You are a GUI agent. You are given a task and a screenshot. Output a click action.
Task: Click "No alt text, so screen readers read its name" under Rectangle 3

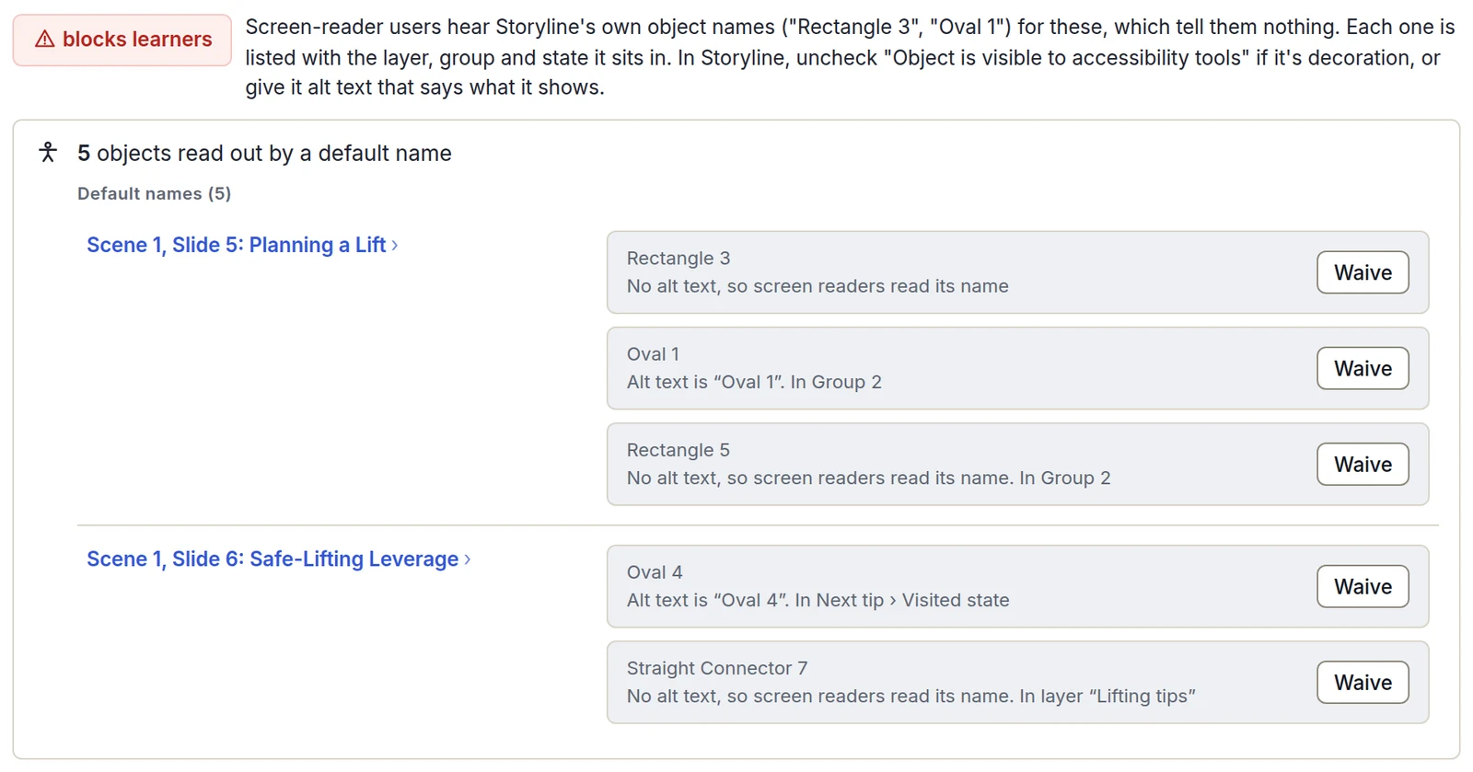pyautogui.click(x=818, y=286)
